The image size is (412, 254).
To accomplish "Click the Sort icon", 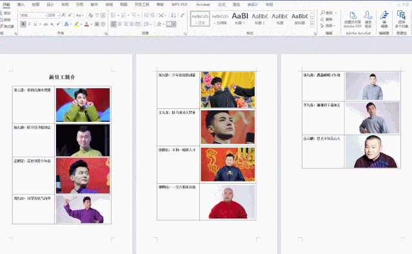I will (x=173, y=15).
